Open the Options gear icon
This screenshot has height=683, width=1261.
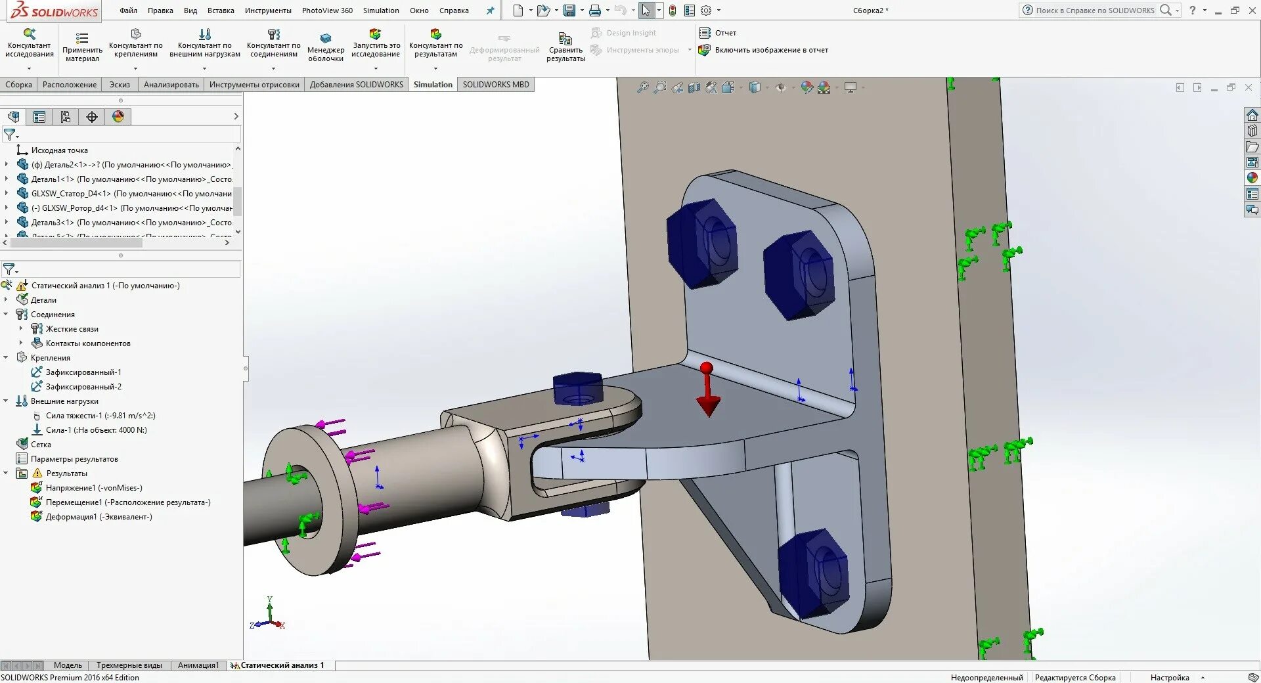pyautogui.click(x=706, y=11)
